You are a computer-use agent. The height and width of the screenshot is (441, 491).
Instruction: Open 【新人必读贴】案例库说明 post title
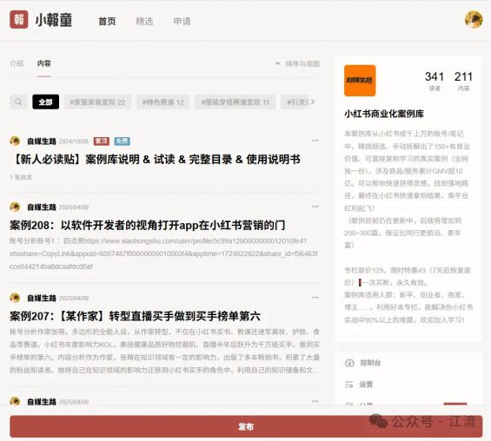(156, 160)
